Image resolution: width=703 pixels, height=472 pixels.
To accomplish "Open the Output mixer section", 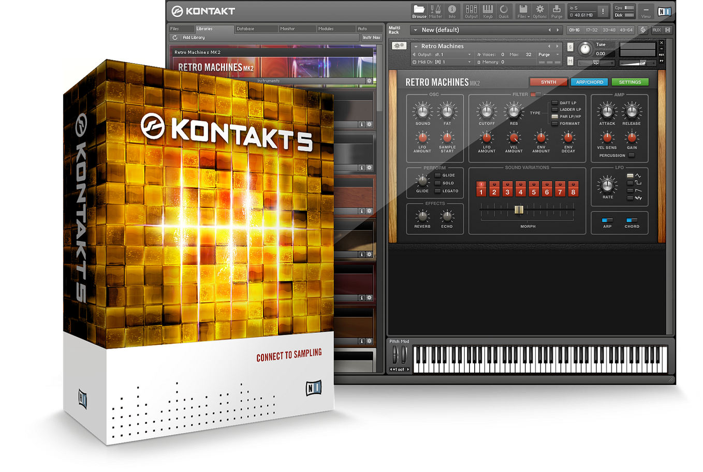I will click(471, 11).
